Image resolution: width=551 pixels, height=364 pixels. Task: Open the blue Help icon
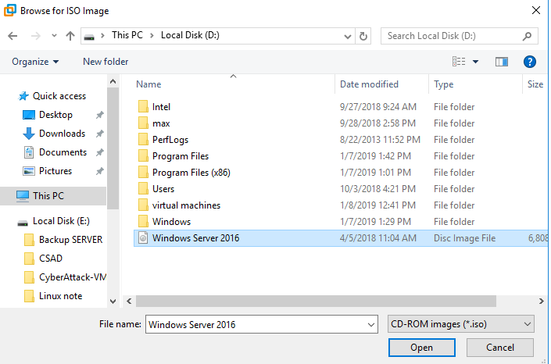pyautogui.click(x=530, y=62)
